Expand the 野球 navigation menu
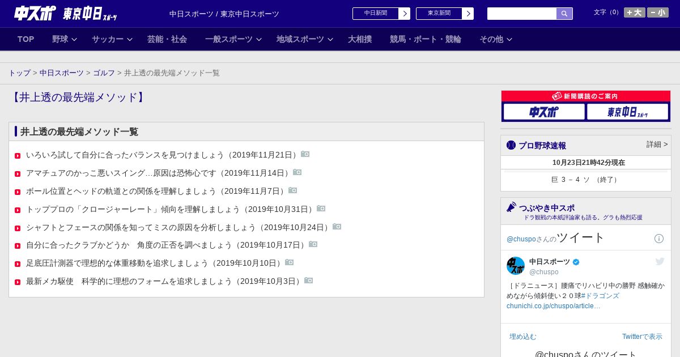 click(65, 39)
